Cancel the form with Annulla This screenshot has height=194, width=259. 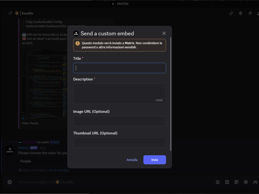132,160
